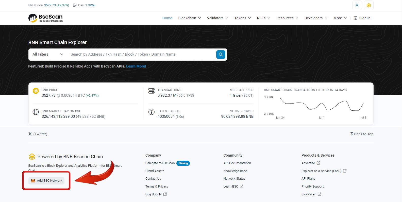This screenshot has height=202, width=402.
Task: Expand the Resources menu
Action: [287, 18]
